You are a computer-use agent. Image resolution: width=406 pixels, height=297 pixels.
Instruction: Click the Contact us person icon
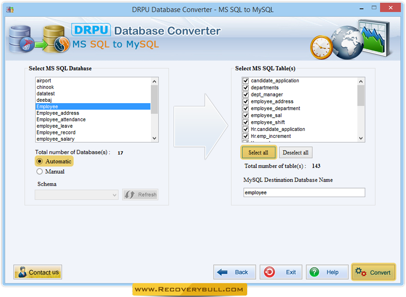pos(22,272)
